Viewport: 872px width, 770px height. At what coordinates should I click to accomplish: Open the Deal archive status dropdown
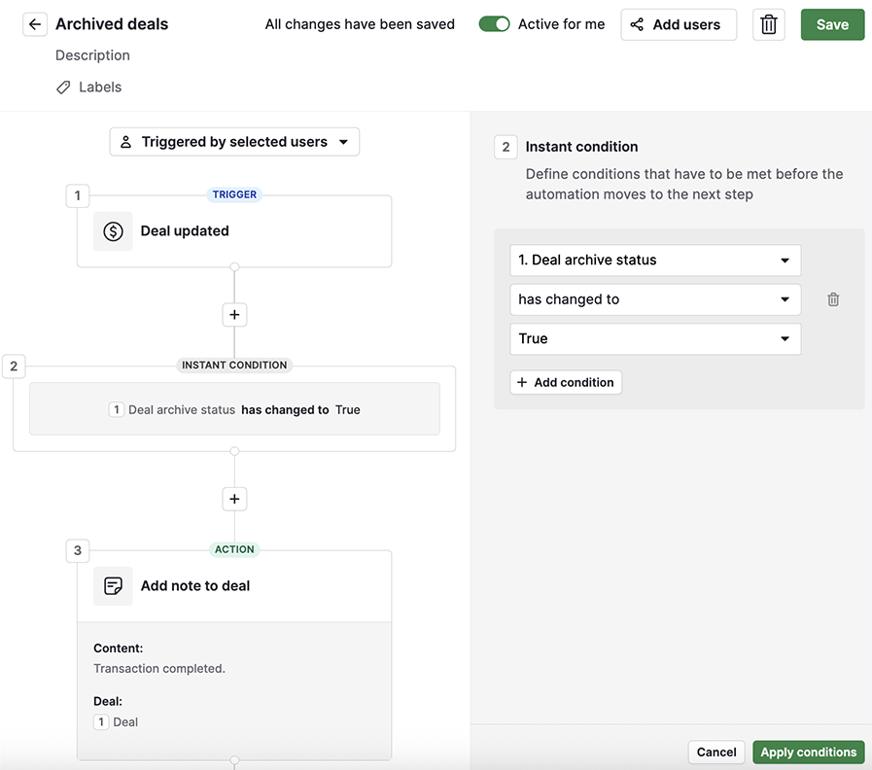click(654, 260)
